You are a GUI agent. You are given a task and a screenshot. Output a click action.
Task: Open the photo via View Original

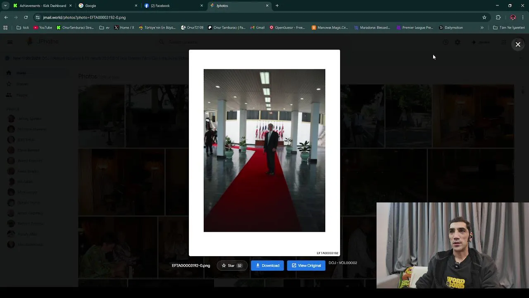(x=306, y=266)
